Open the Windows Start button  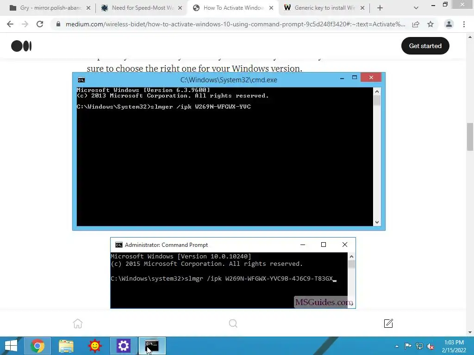click(x=11, y=346)
